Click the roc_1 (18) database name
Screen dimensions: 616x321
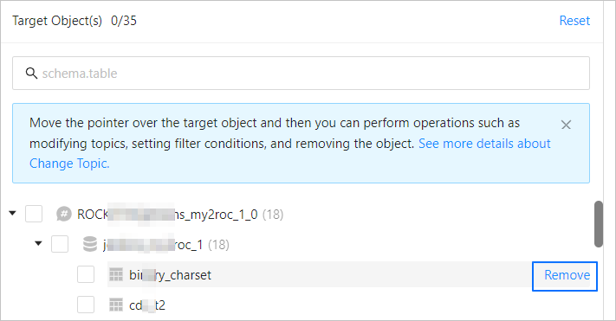tap(166, 245)
